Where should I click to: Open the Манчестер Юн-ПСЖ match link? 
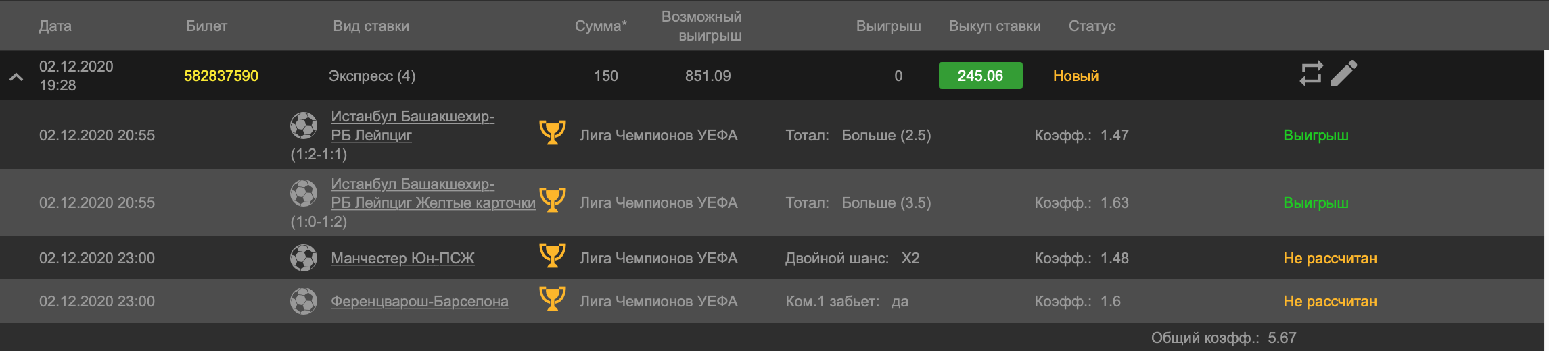click(402, 259)
